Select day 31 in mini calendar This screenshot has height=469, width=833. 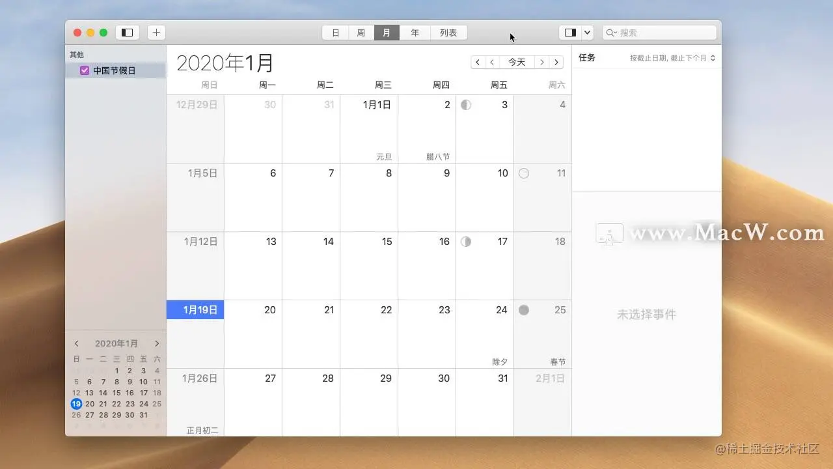click(144, 415)
